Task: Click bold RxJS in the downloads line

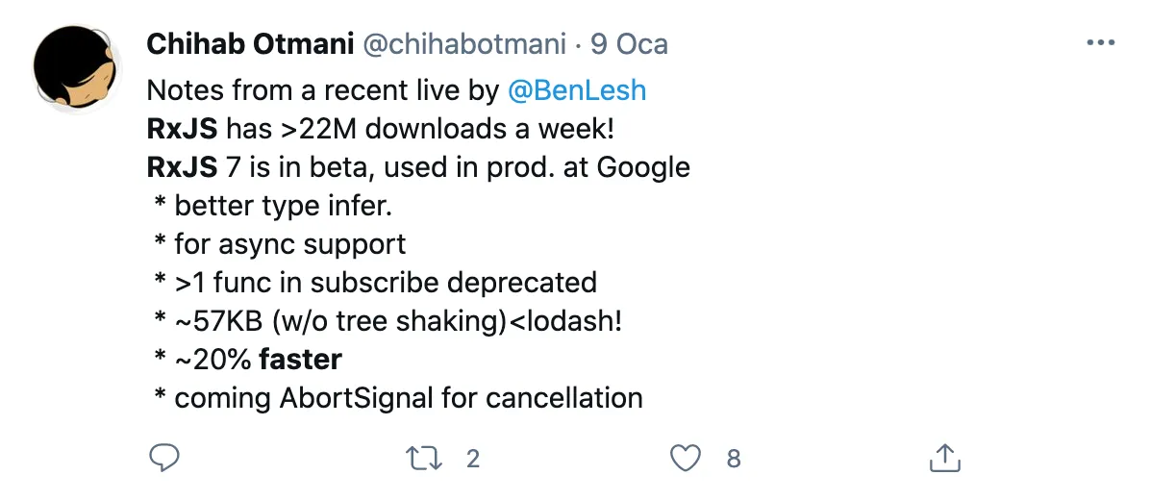Action: pyautogui.click(x=182, y=129)
